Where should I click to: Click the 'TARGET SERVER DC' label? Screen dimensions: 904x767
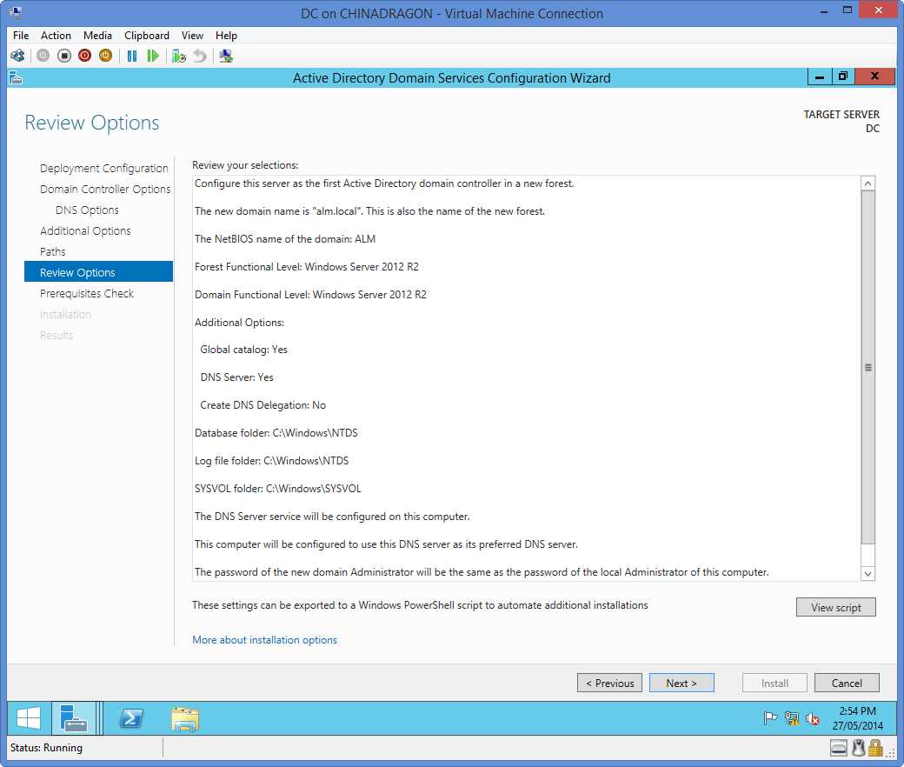[x=841, y=121]
